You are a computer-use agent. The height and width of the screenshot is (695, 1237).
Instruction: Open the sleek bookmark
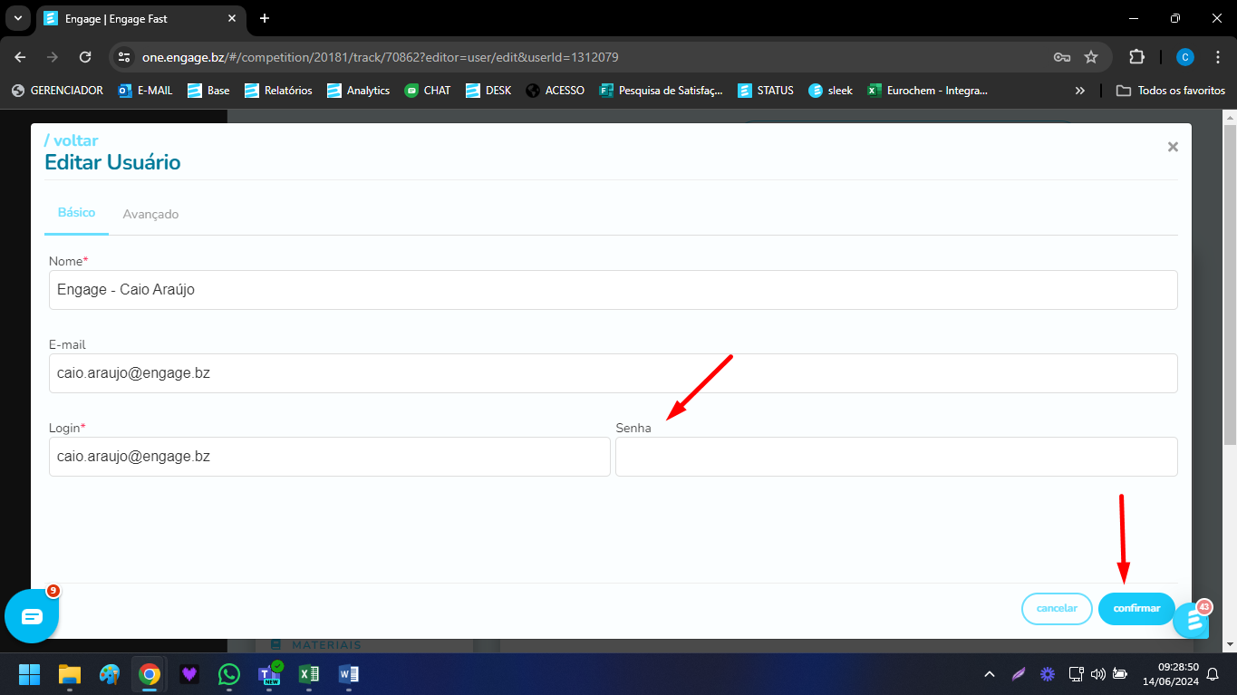coord(830,91)
